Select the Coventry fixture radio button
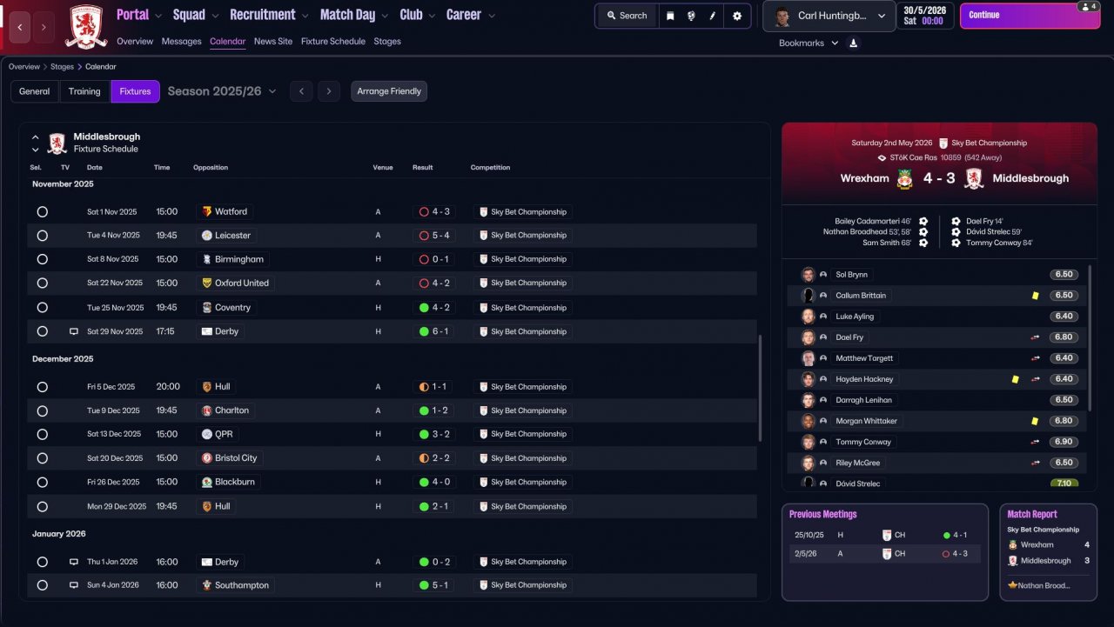 (x=42, y=307)
